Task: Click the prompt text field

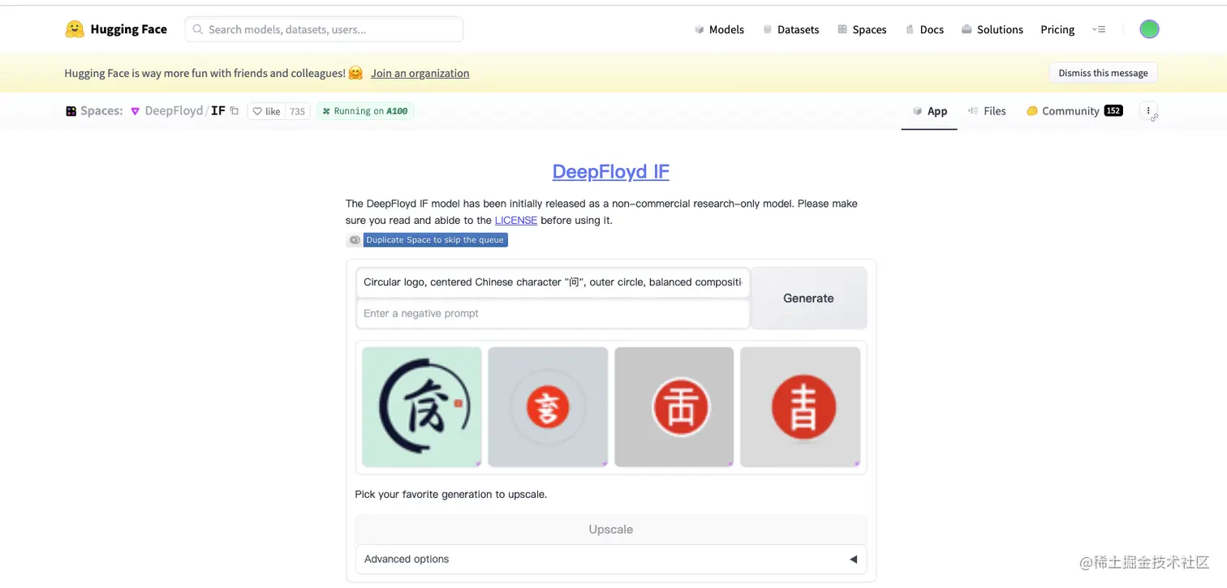Action: pos(553,282)
